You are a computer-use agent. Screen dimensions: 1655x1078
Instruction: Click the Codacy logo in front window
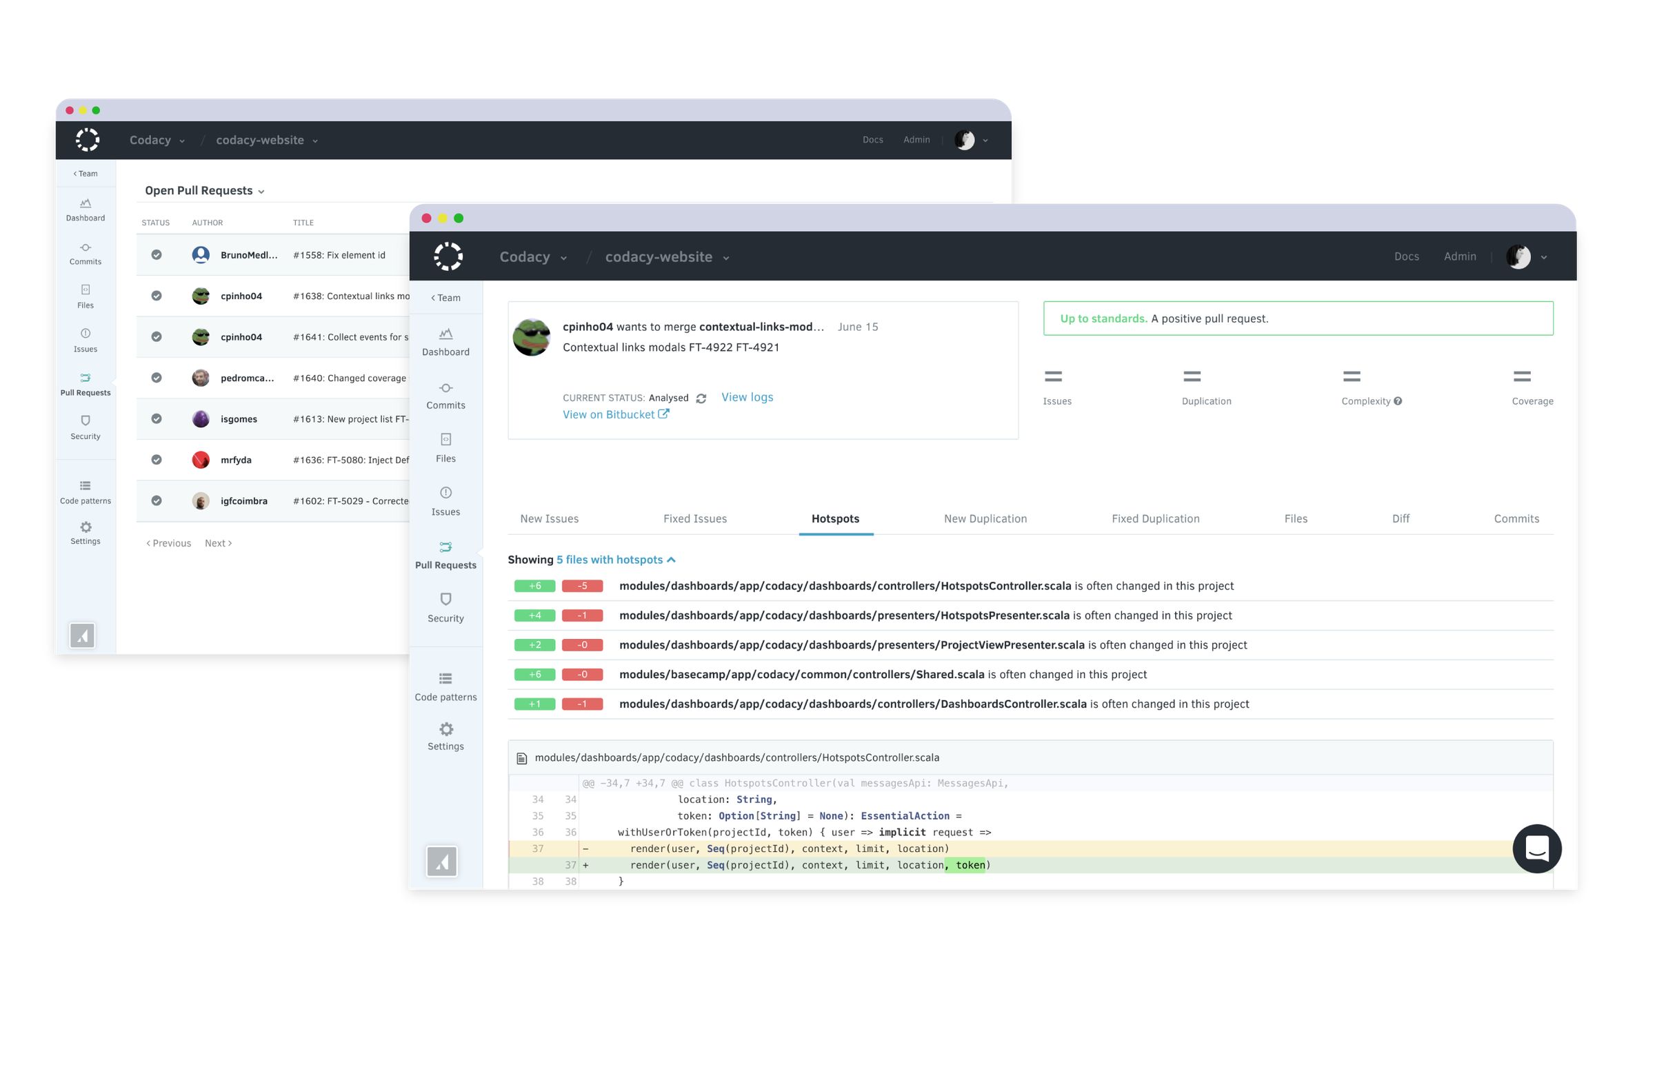click(448, 256)
